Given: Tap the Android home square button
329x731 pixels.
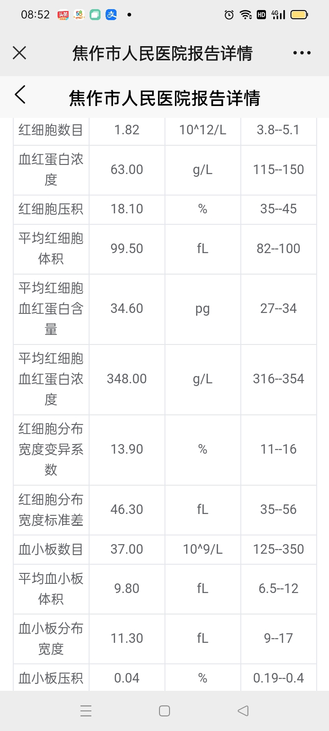Looking at the screenshot, I should (x=164, y=711).
